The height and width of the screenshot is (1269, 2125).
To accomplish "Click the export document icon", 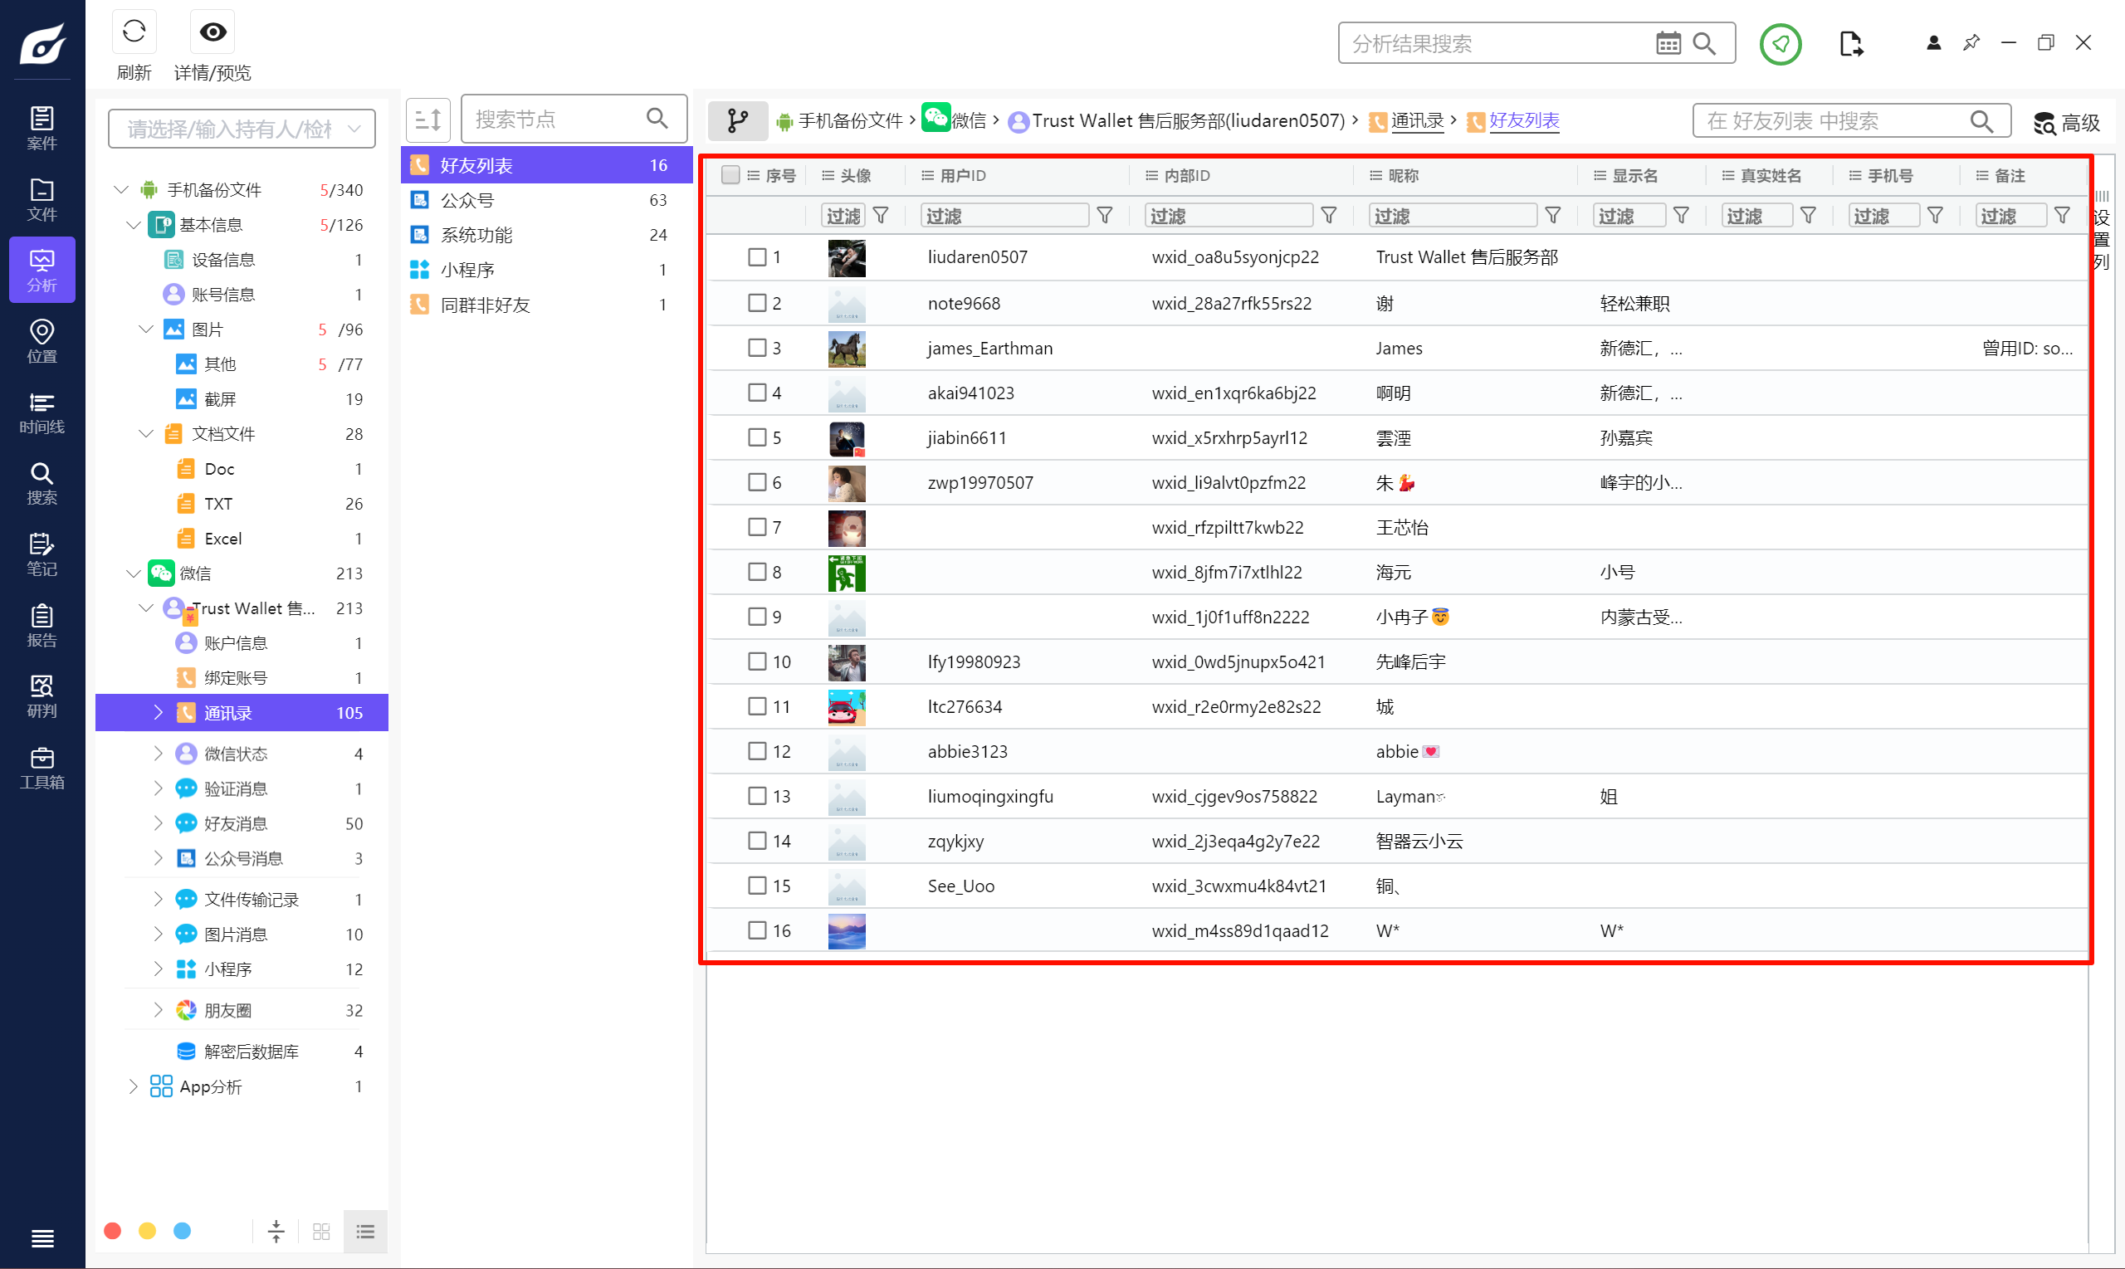I will coord(1850,43).
